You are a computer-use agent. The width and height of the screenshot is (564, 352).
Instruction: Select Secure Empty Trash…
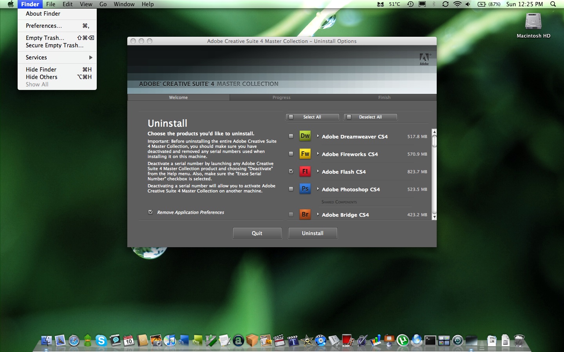pos(57,45)
